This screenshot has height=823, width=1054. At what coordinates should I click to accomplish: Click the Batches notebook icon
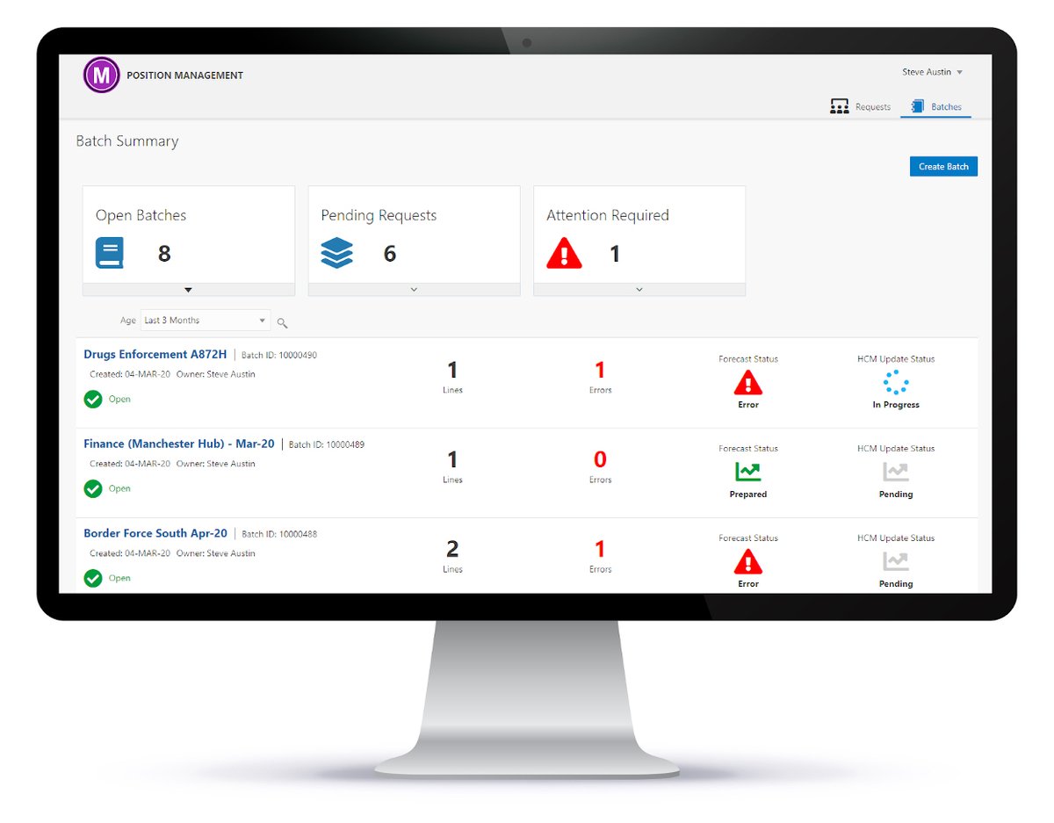(918, 106)
